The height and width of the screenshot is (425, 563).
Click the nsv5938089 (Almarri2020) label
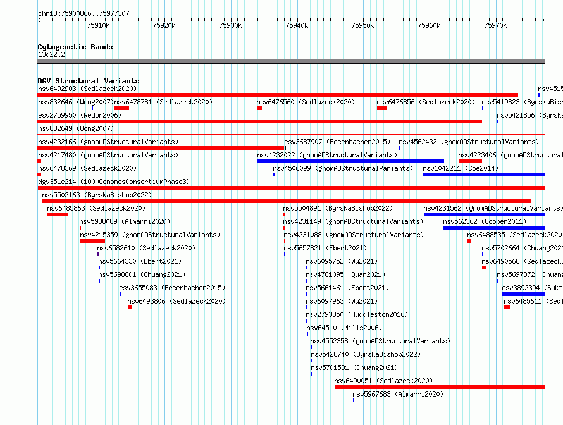(x=125, y=221)
